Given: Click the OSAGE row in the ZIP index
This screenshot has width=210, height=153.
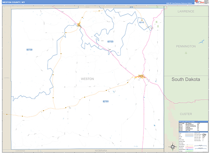Looking at the screenshot, I should [x=189, y=127].
